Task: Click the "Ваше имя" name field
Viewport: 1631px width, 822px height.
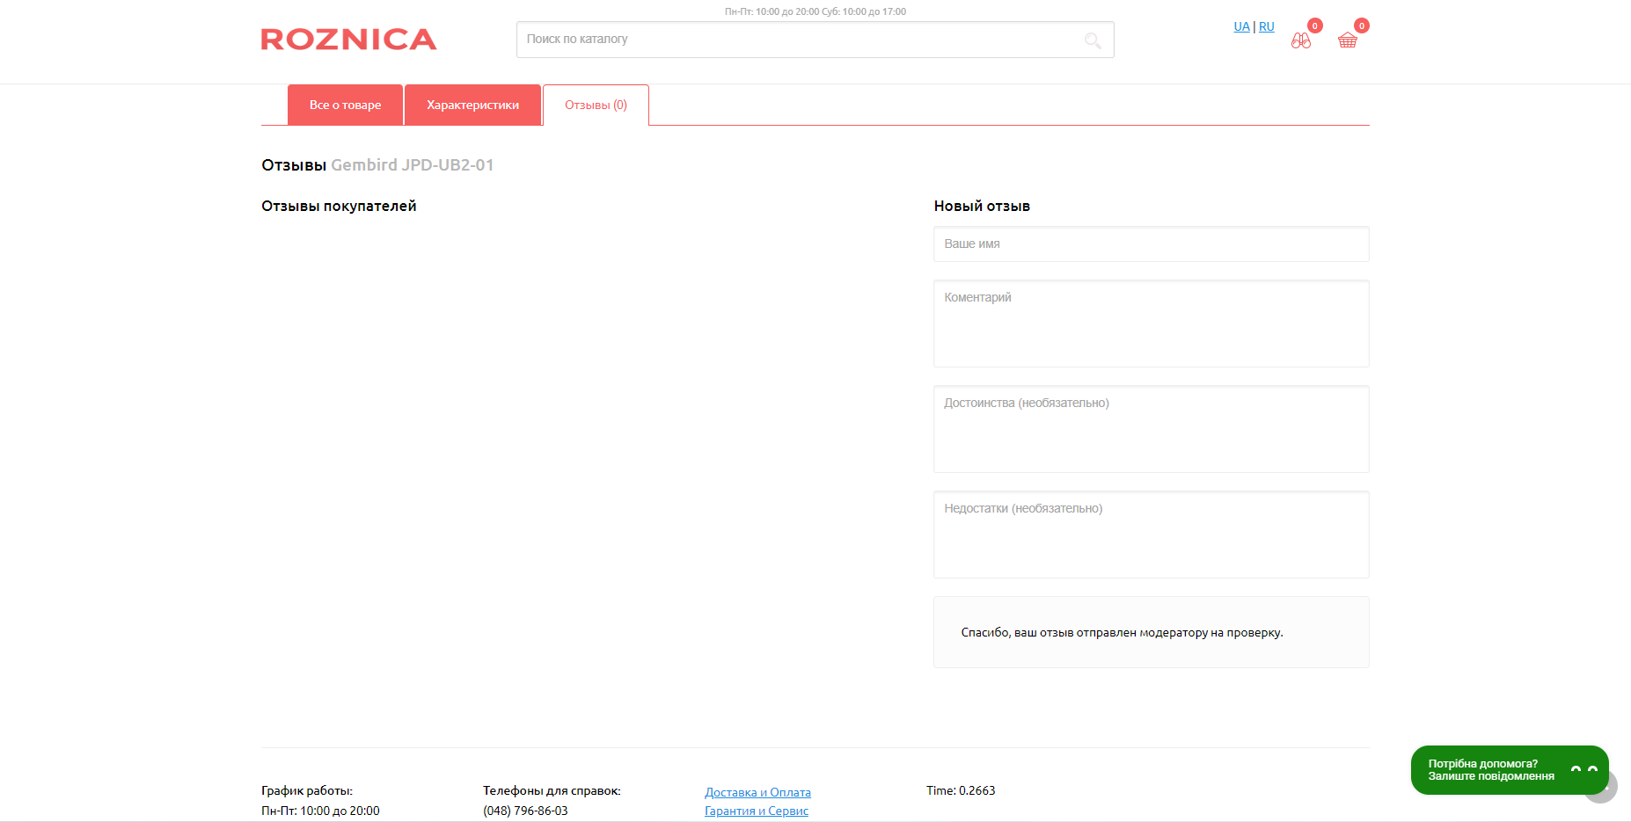Action: [x=1151, y=244]
